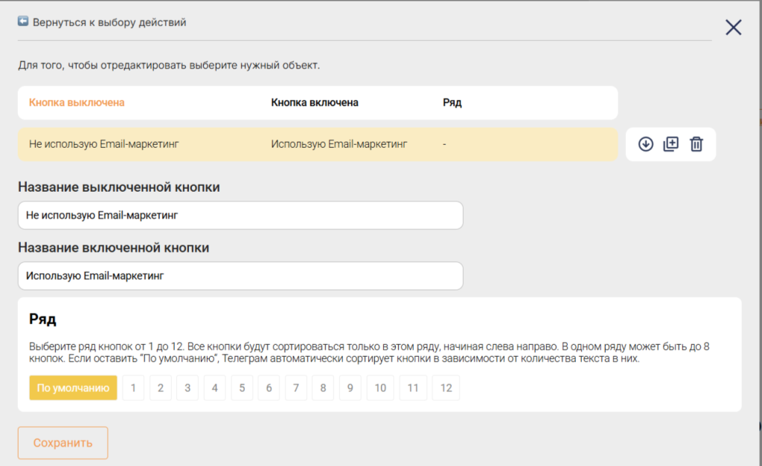Click the move-down arrow icon in row
The height and width of the screenshot is (466, 762).
coord(646,144)
